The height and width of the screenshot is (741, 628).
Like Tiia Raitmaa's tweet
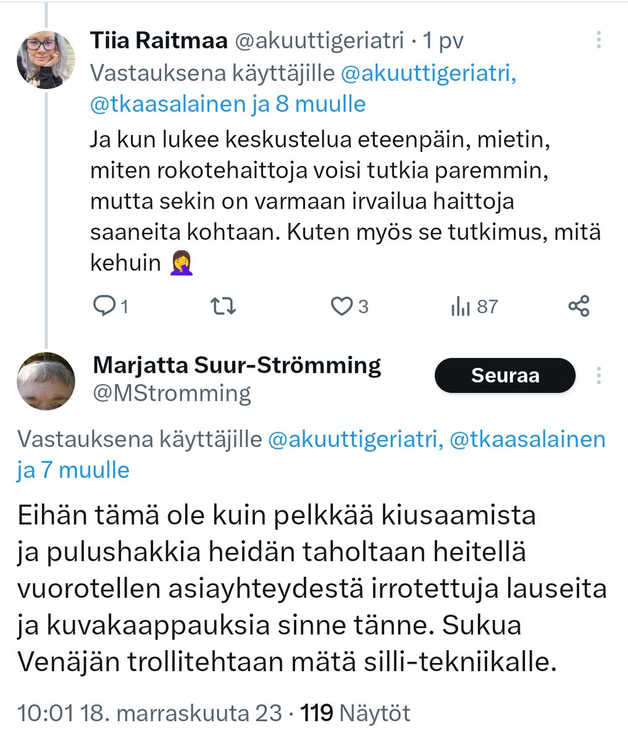(341, 306)
